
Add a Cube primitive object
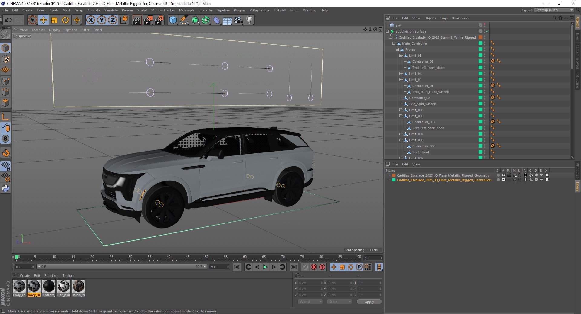[x=173, y=20]
